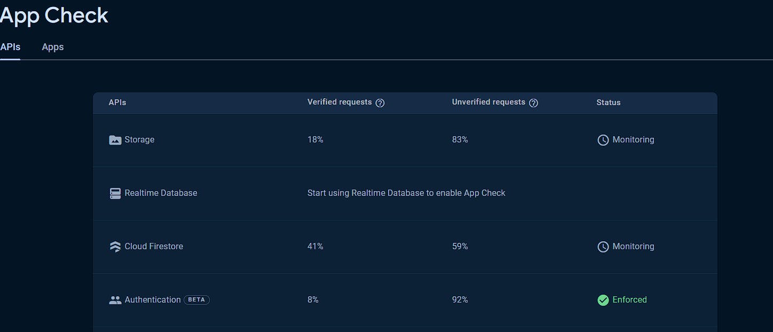This screenshot has width=773, height=332.
Task: Click the Storage Monitoring clock icon
Action: [603, 140]
